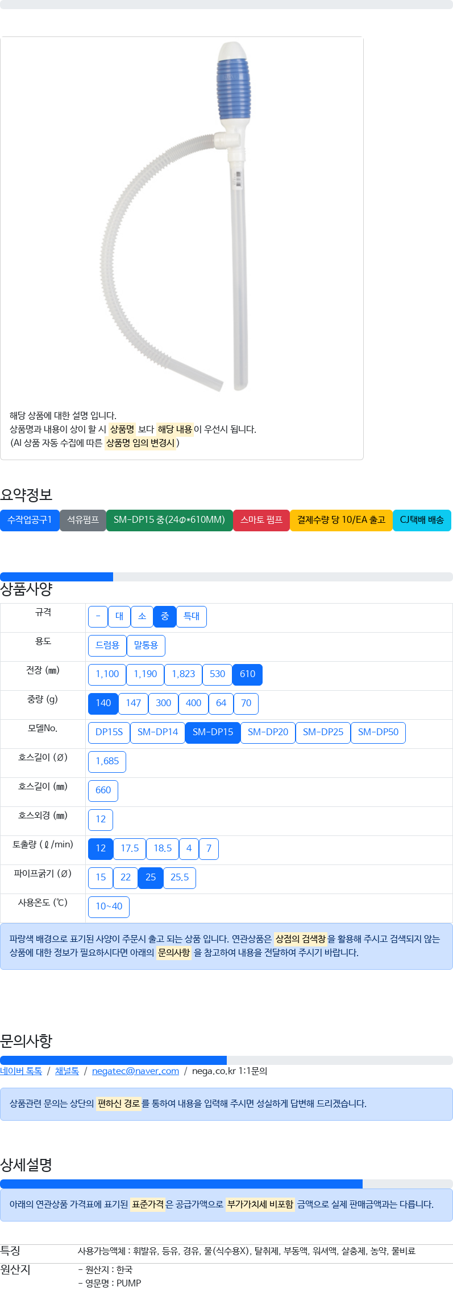Image resolution: width=453 pixels, height=1291 pixels.
Task: Select the 특대 size option
Action: point(192,616)
